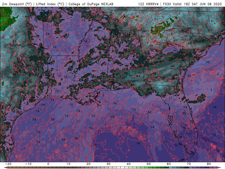Click the 60 tick label on color bar
This screenshot has height=169, width=225.
(169, 164)
